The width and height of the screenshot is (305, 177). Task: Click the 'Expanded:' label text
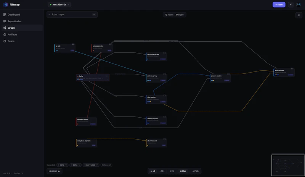click(x=51, y=165)
